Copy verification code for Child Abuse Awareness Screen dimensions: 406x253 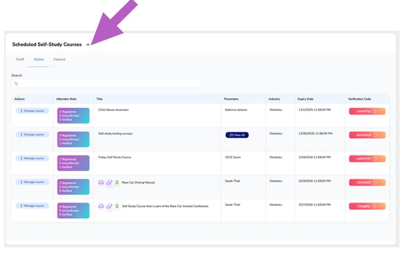click(x=367, y=111)
